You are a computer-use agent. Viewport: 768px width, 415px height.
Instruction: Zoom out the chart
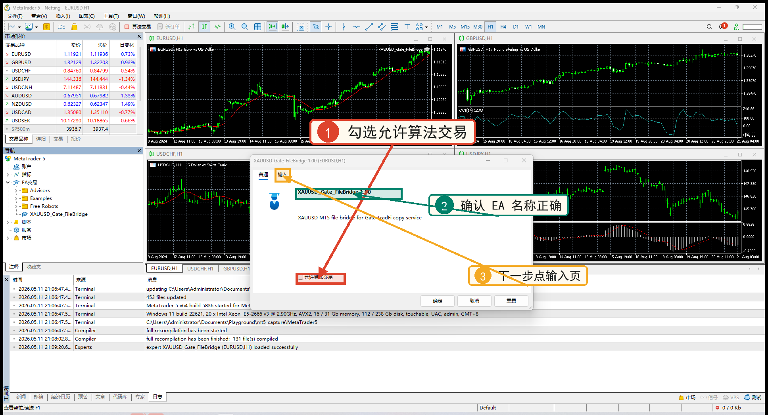click(245, 27)
